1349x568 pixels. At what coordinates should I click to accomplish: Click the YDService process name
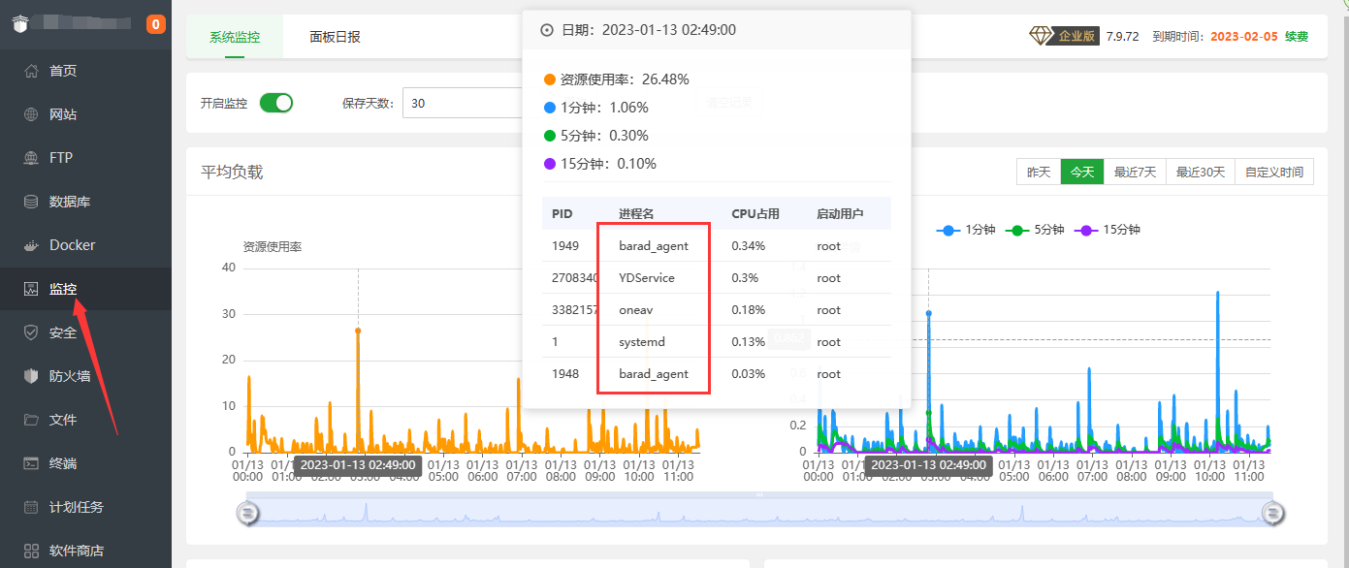[647, 278]
